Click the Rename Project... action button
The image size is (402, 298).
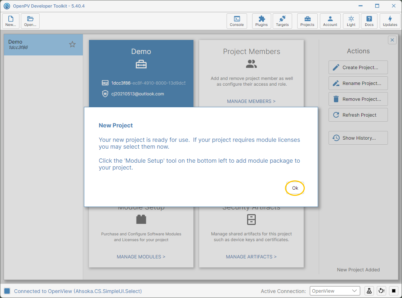coord(358,83)
